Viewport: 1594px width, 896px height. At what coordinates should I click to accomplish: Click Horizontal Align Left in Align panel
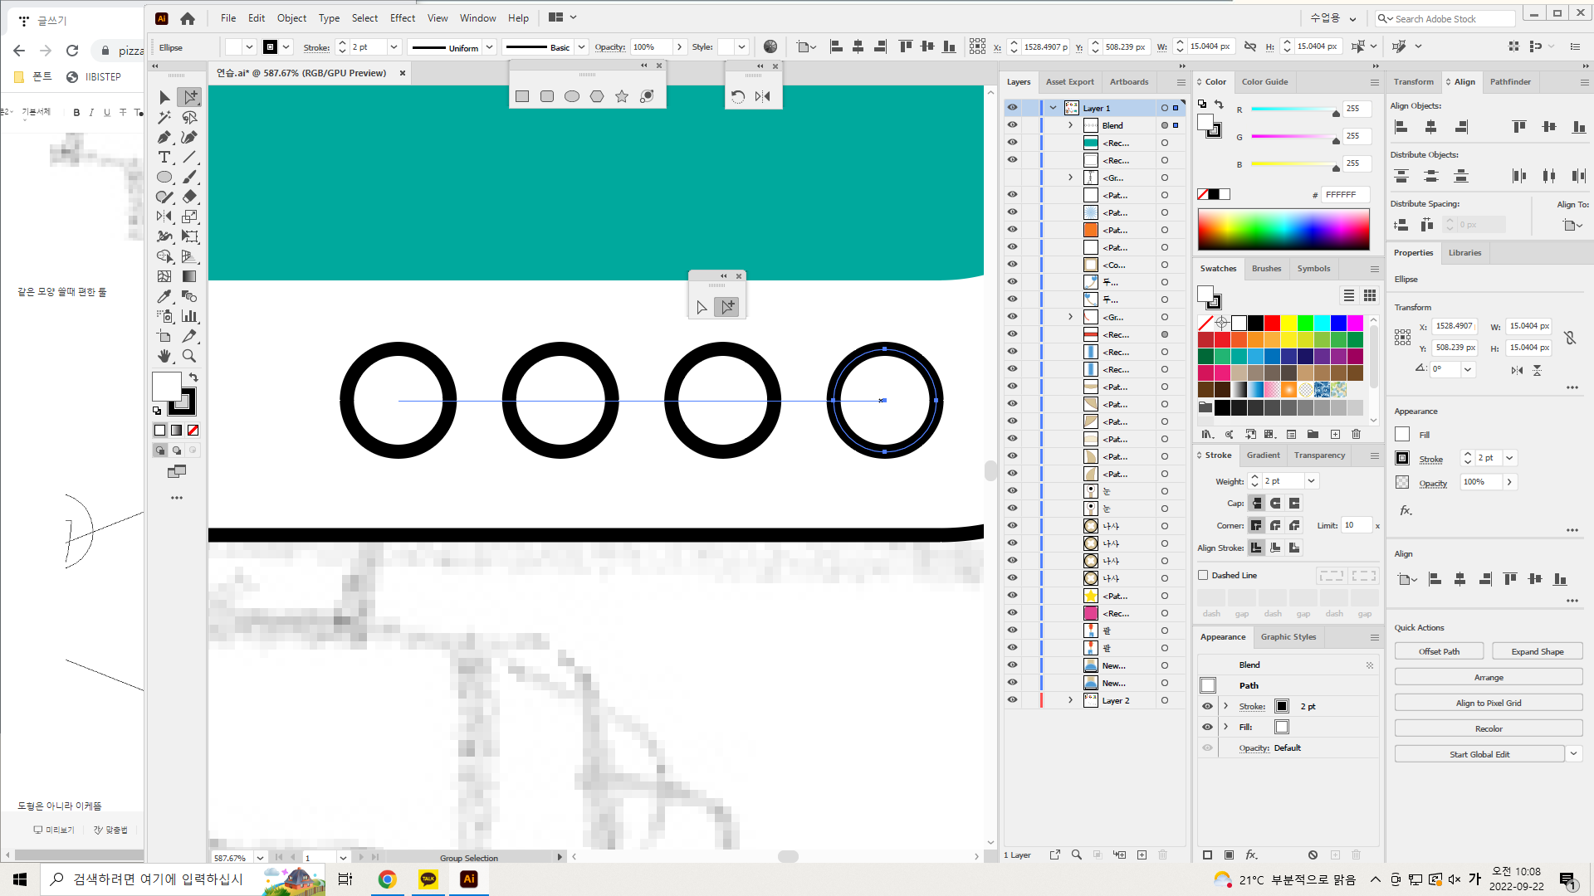pos(1401,127)
